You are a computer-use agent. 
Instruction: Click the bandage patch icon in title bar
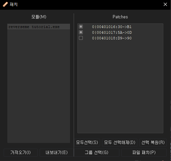coord(5,4)
